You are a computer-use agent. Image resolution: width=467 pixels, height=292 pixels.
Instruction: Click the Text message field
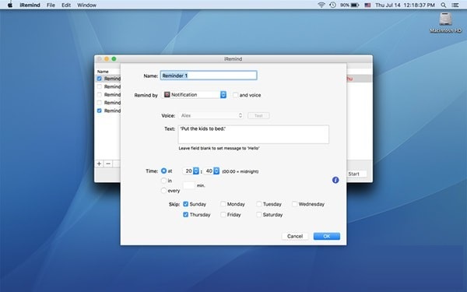point(254,135)
